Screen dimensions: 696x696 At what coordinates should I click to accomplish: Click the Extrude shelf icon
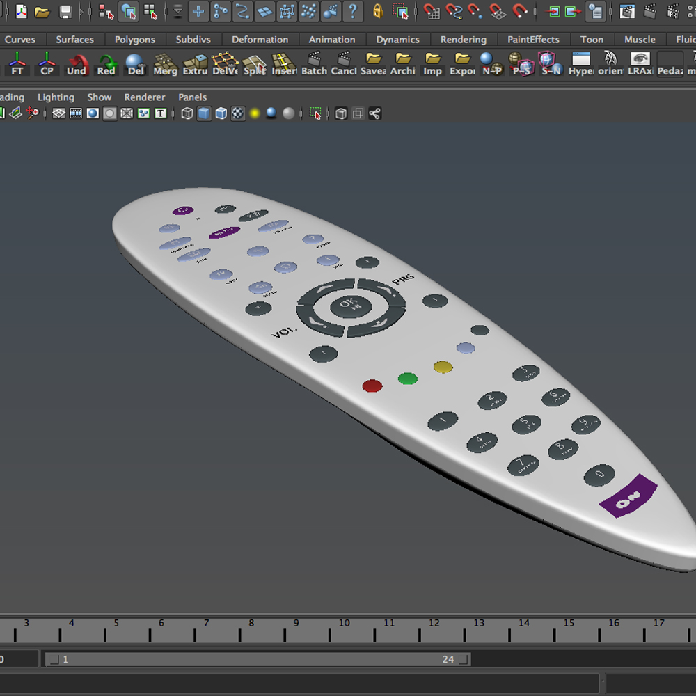[194, 66]
